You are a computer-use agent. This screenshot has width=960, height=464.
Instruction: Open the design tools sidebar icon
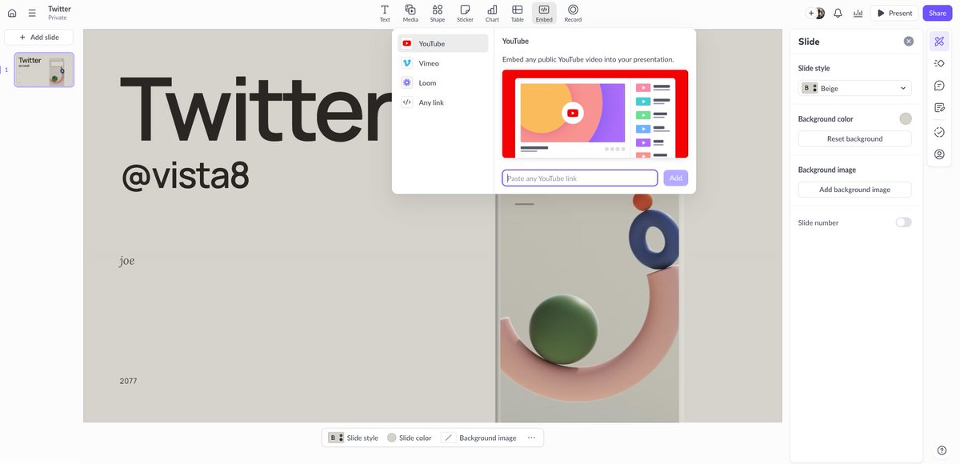939,41
